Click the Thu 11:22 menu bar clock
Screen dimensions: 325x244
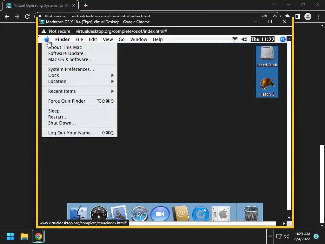coord(262,39)
